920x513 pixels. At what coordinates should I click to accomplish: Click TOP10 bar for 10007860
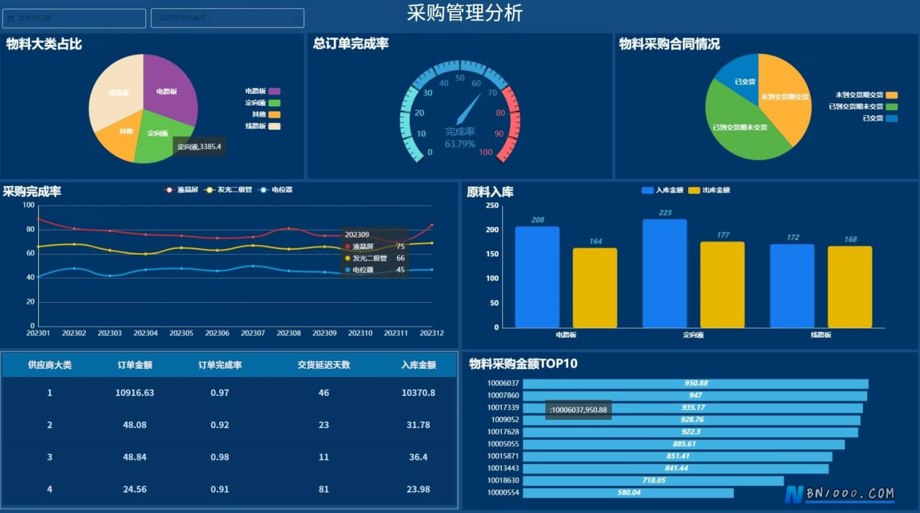click(x=695, y=396)
